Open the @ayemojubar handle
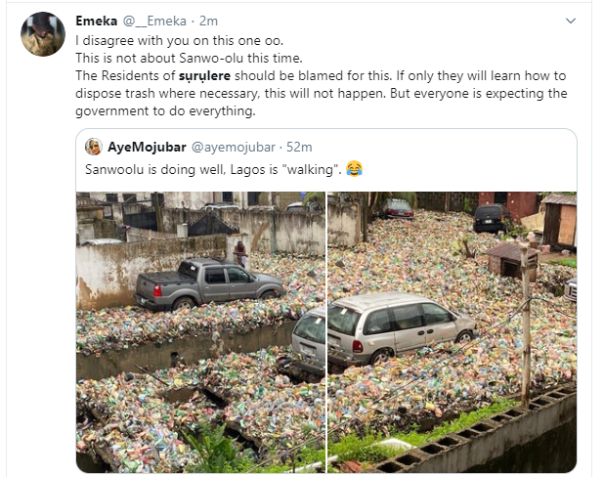Image resolution: width=604 pixels, height=477 pixels. pos(233,147)
